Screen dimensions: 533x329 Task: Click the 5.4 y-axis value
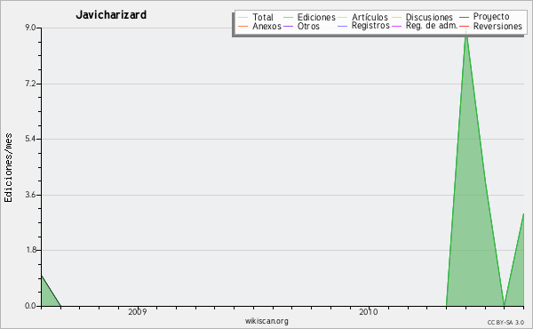(x=31, y=139)
